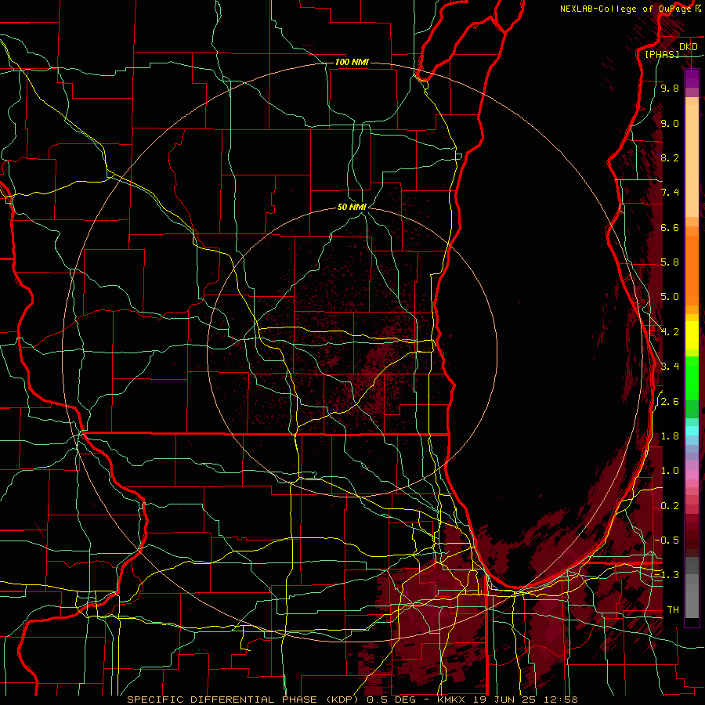705x705 pixels.
Task: Pick the purple swatch atop the color bar
Action: [x=692, y=79]
